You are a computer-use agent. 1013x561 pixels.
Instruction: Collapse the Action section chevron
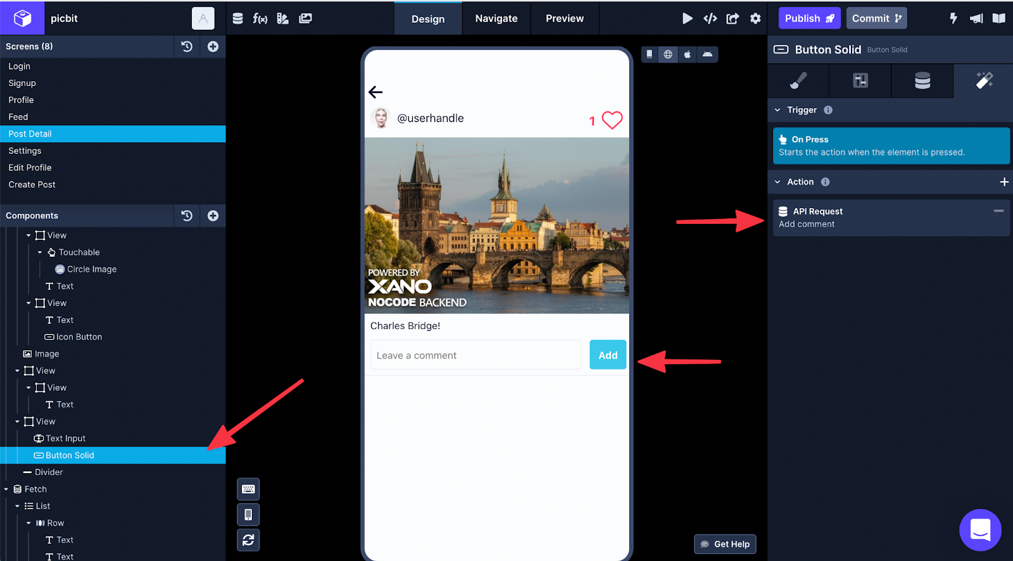click(777, 182)
